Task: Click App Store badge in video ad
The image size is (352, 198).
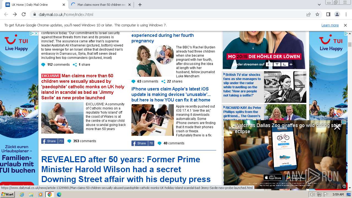Action: pos(273,178)
